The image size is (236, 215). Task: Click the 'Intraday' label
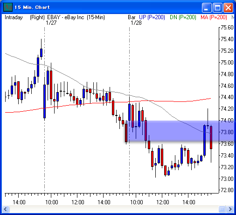(14, 17)
